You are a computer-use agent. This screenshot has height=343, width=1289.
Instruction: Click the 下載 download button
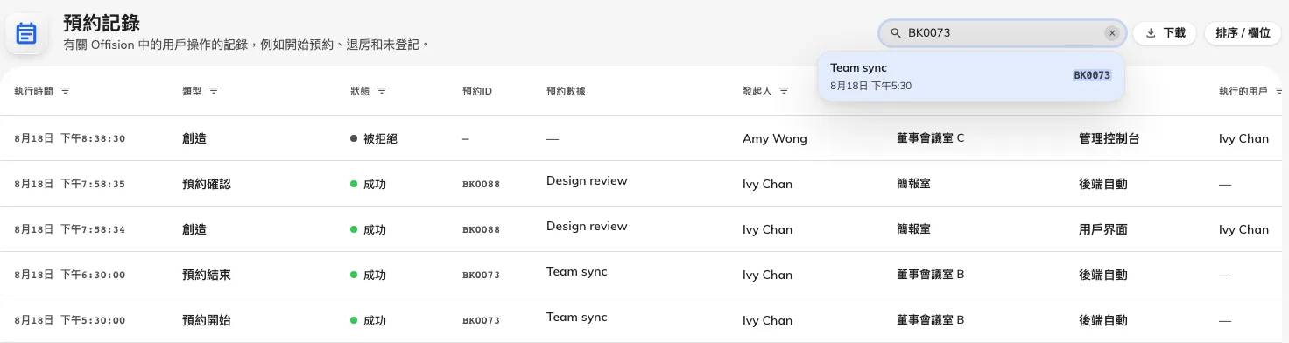point(1165,33)
